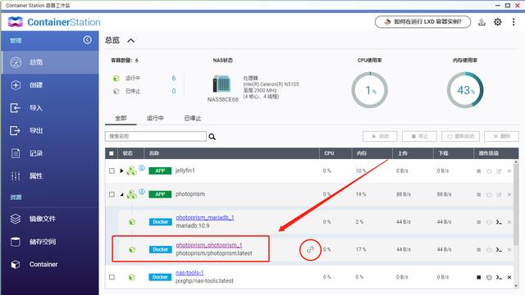Open the 记录 logs sidebar item

click(x=50, y=153)
